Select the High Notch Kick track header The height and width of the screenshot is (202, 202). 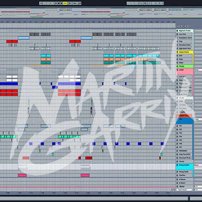[184, 48]
